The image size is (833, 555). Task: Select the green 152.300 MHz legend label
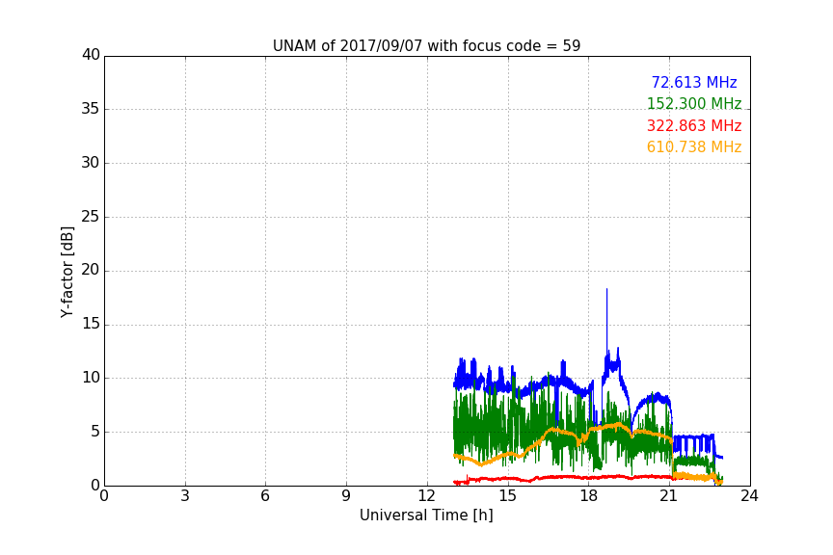(x=694, y=103)
